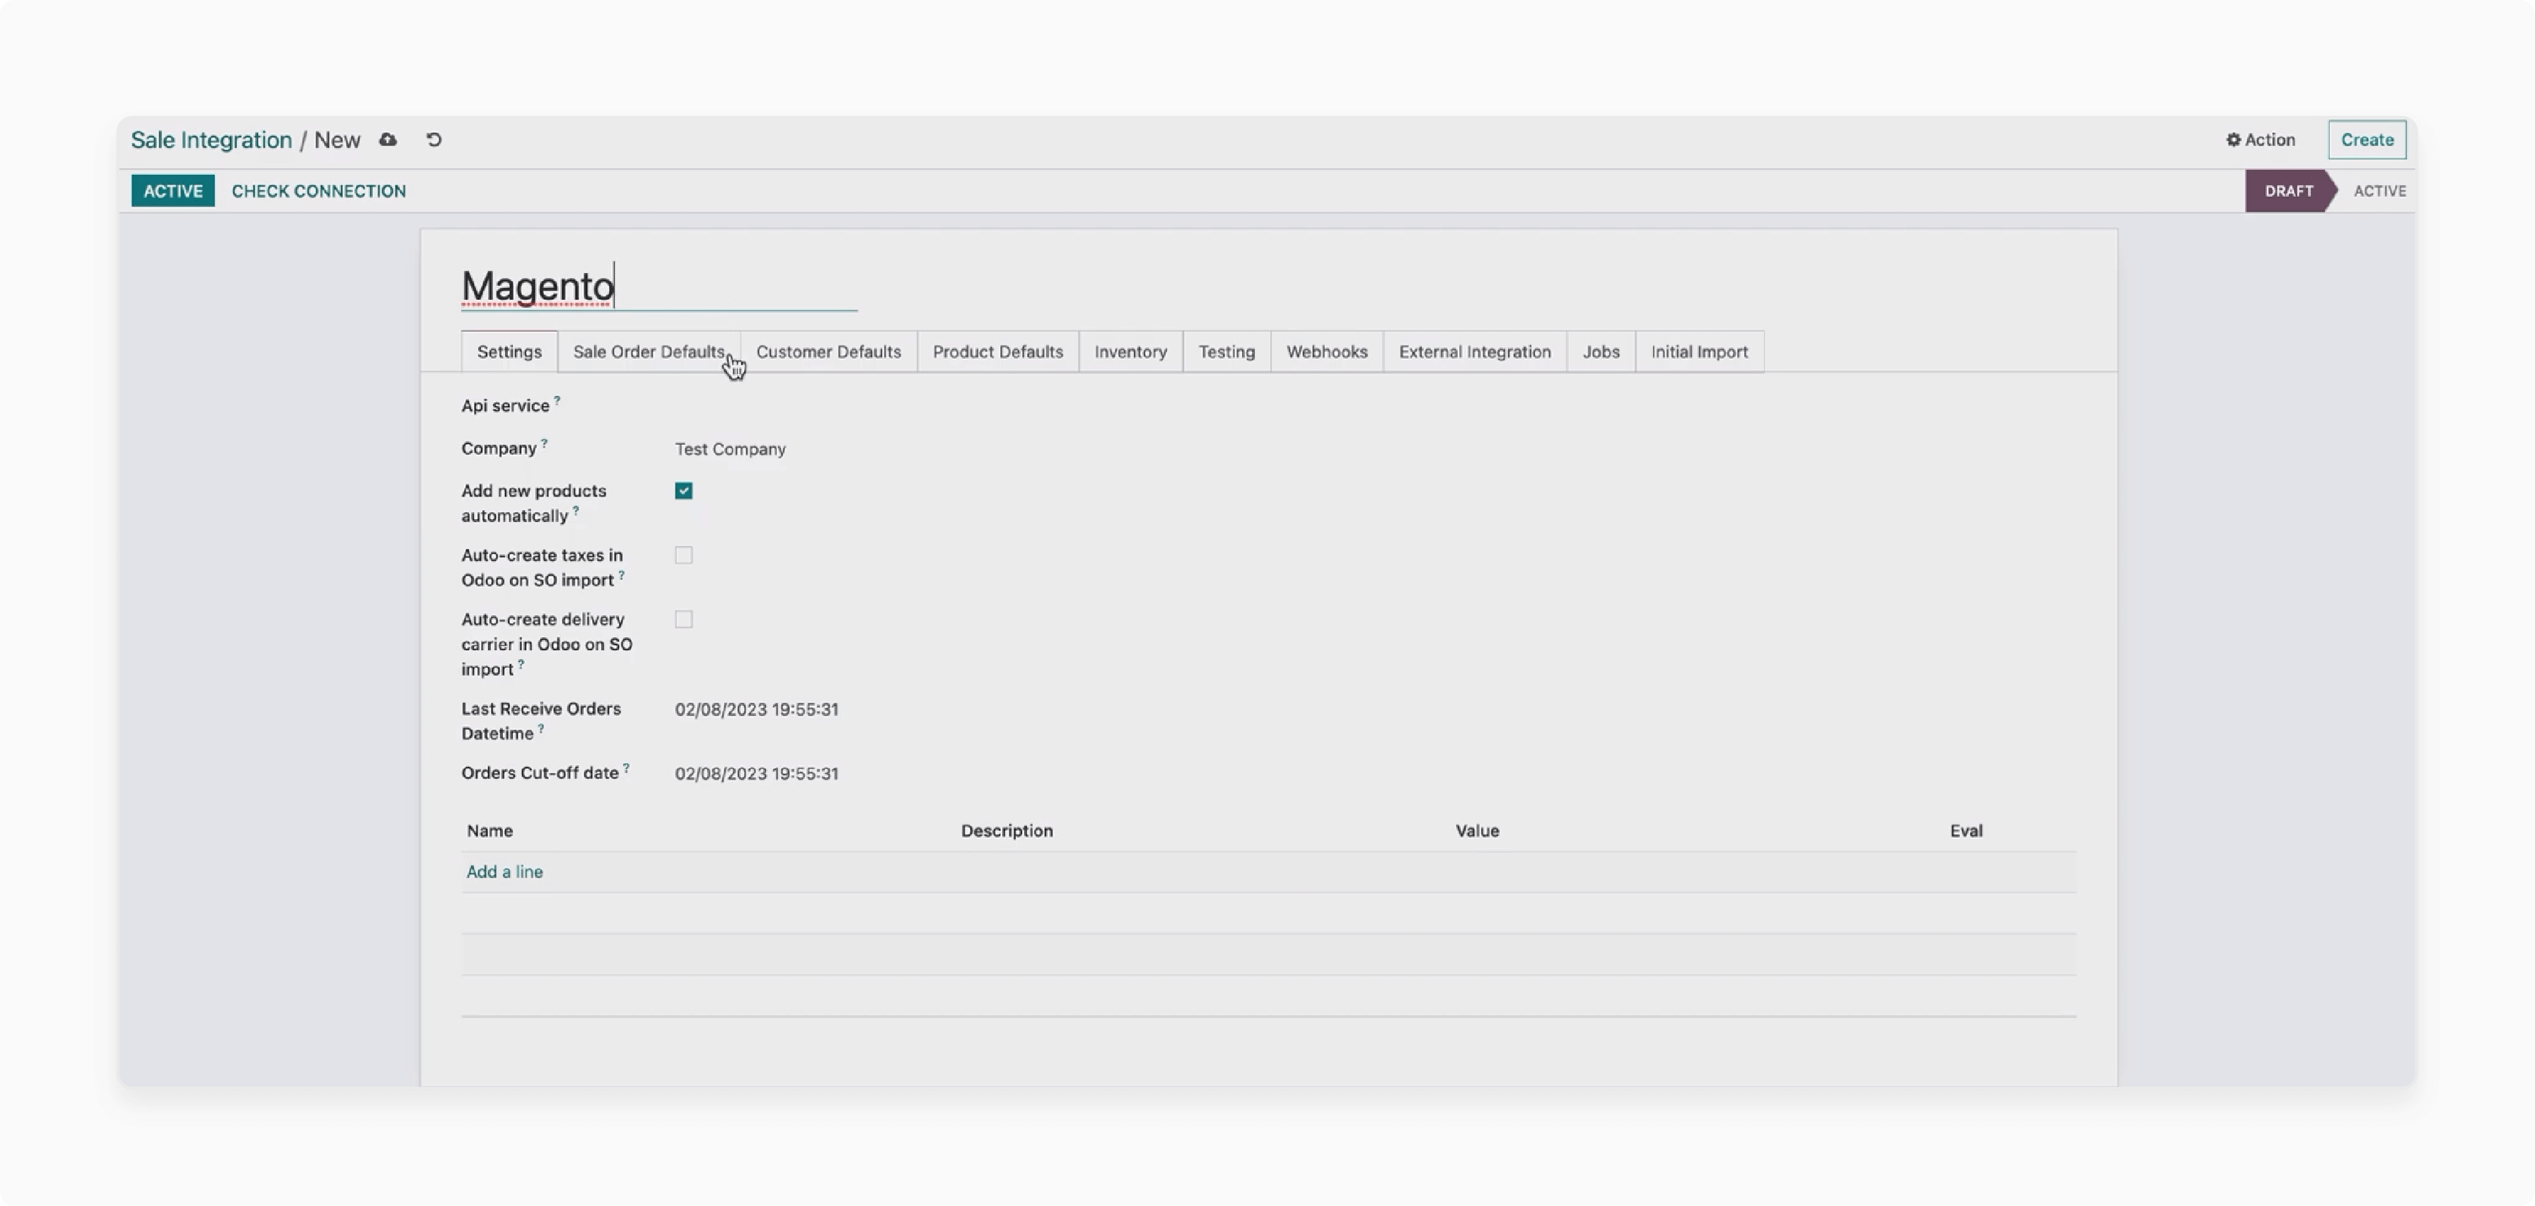
Task: Enable Auto-create taxes in Odoo checkbox
Action: (x=683, y=555)
